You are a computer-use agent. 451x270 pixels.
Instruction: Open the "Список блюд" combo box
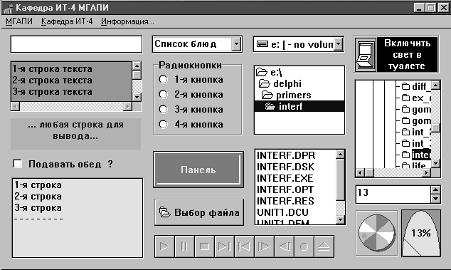click(x=236, y=44)
